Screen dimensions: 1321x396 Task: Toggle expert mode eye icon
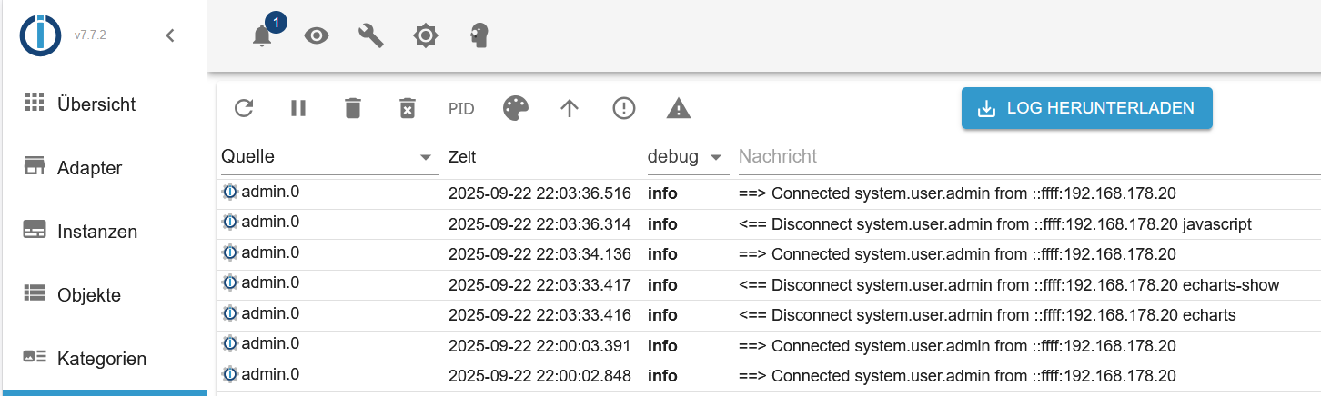[x=317, y=36]
